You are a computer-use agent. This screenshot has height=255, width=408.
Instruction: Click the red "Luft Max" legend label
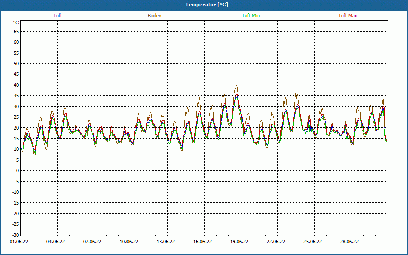[x=348, y=16]
